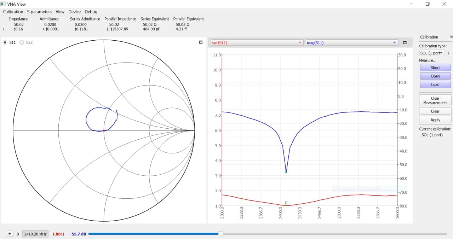453x239 pixels.
Task: Click the frequency marker slider handle
Action: coord(220,234)
